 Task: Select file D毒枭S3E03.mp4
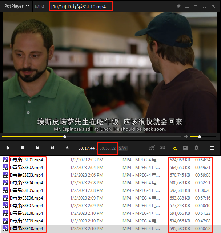click(27, 175)
